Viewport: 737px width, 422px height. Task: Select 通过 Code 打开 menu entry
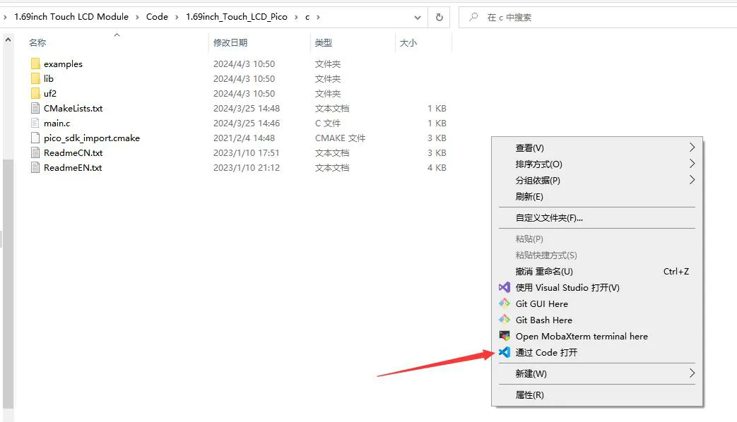597,352
